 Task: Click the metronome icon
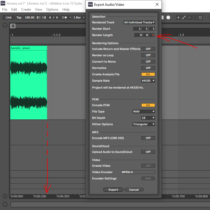tap(65, 18)
